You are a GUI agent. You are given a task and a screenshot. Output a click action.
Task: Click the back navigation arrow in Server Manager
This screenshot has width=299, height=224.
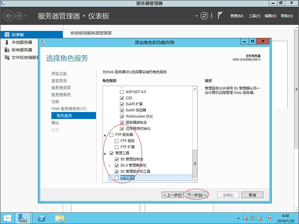click(x=9, y=16)
